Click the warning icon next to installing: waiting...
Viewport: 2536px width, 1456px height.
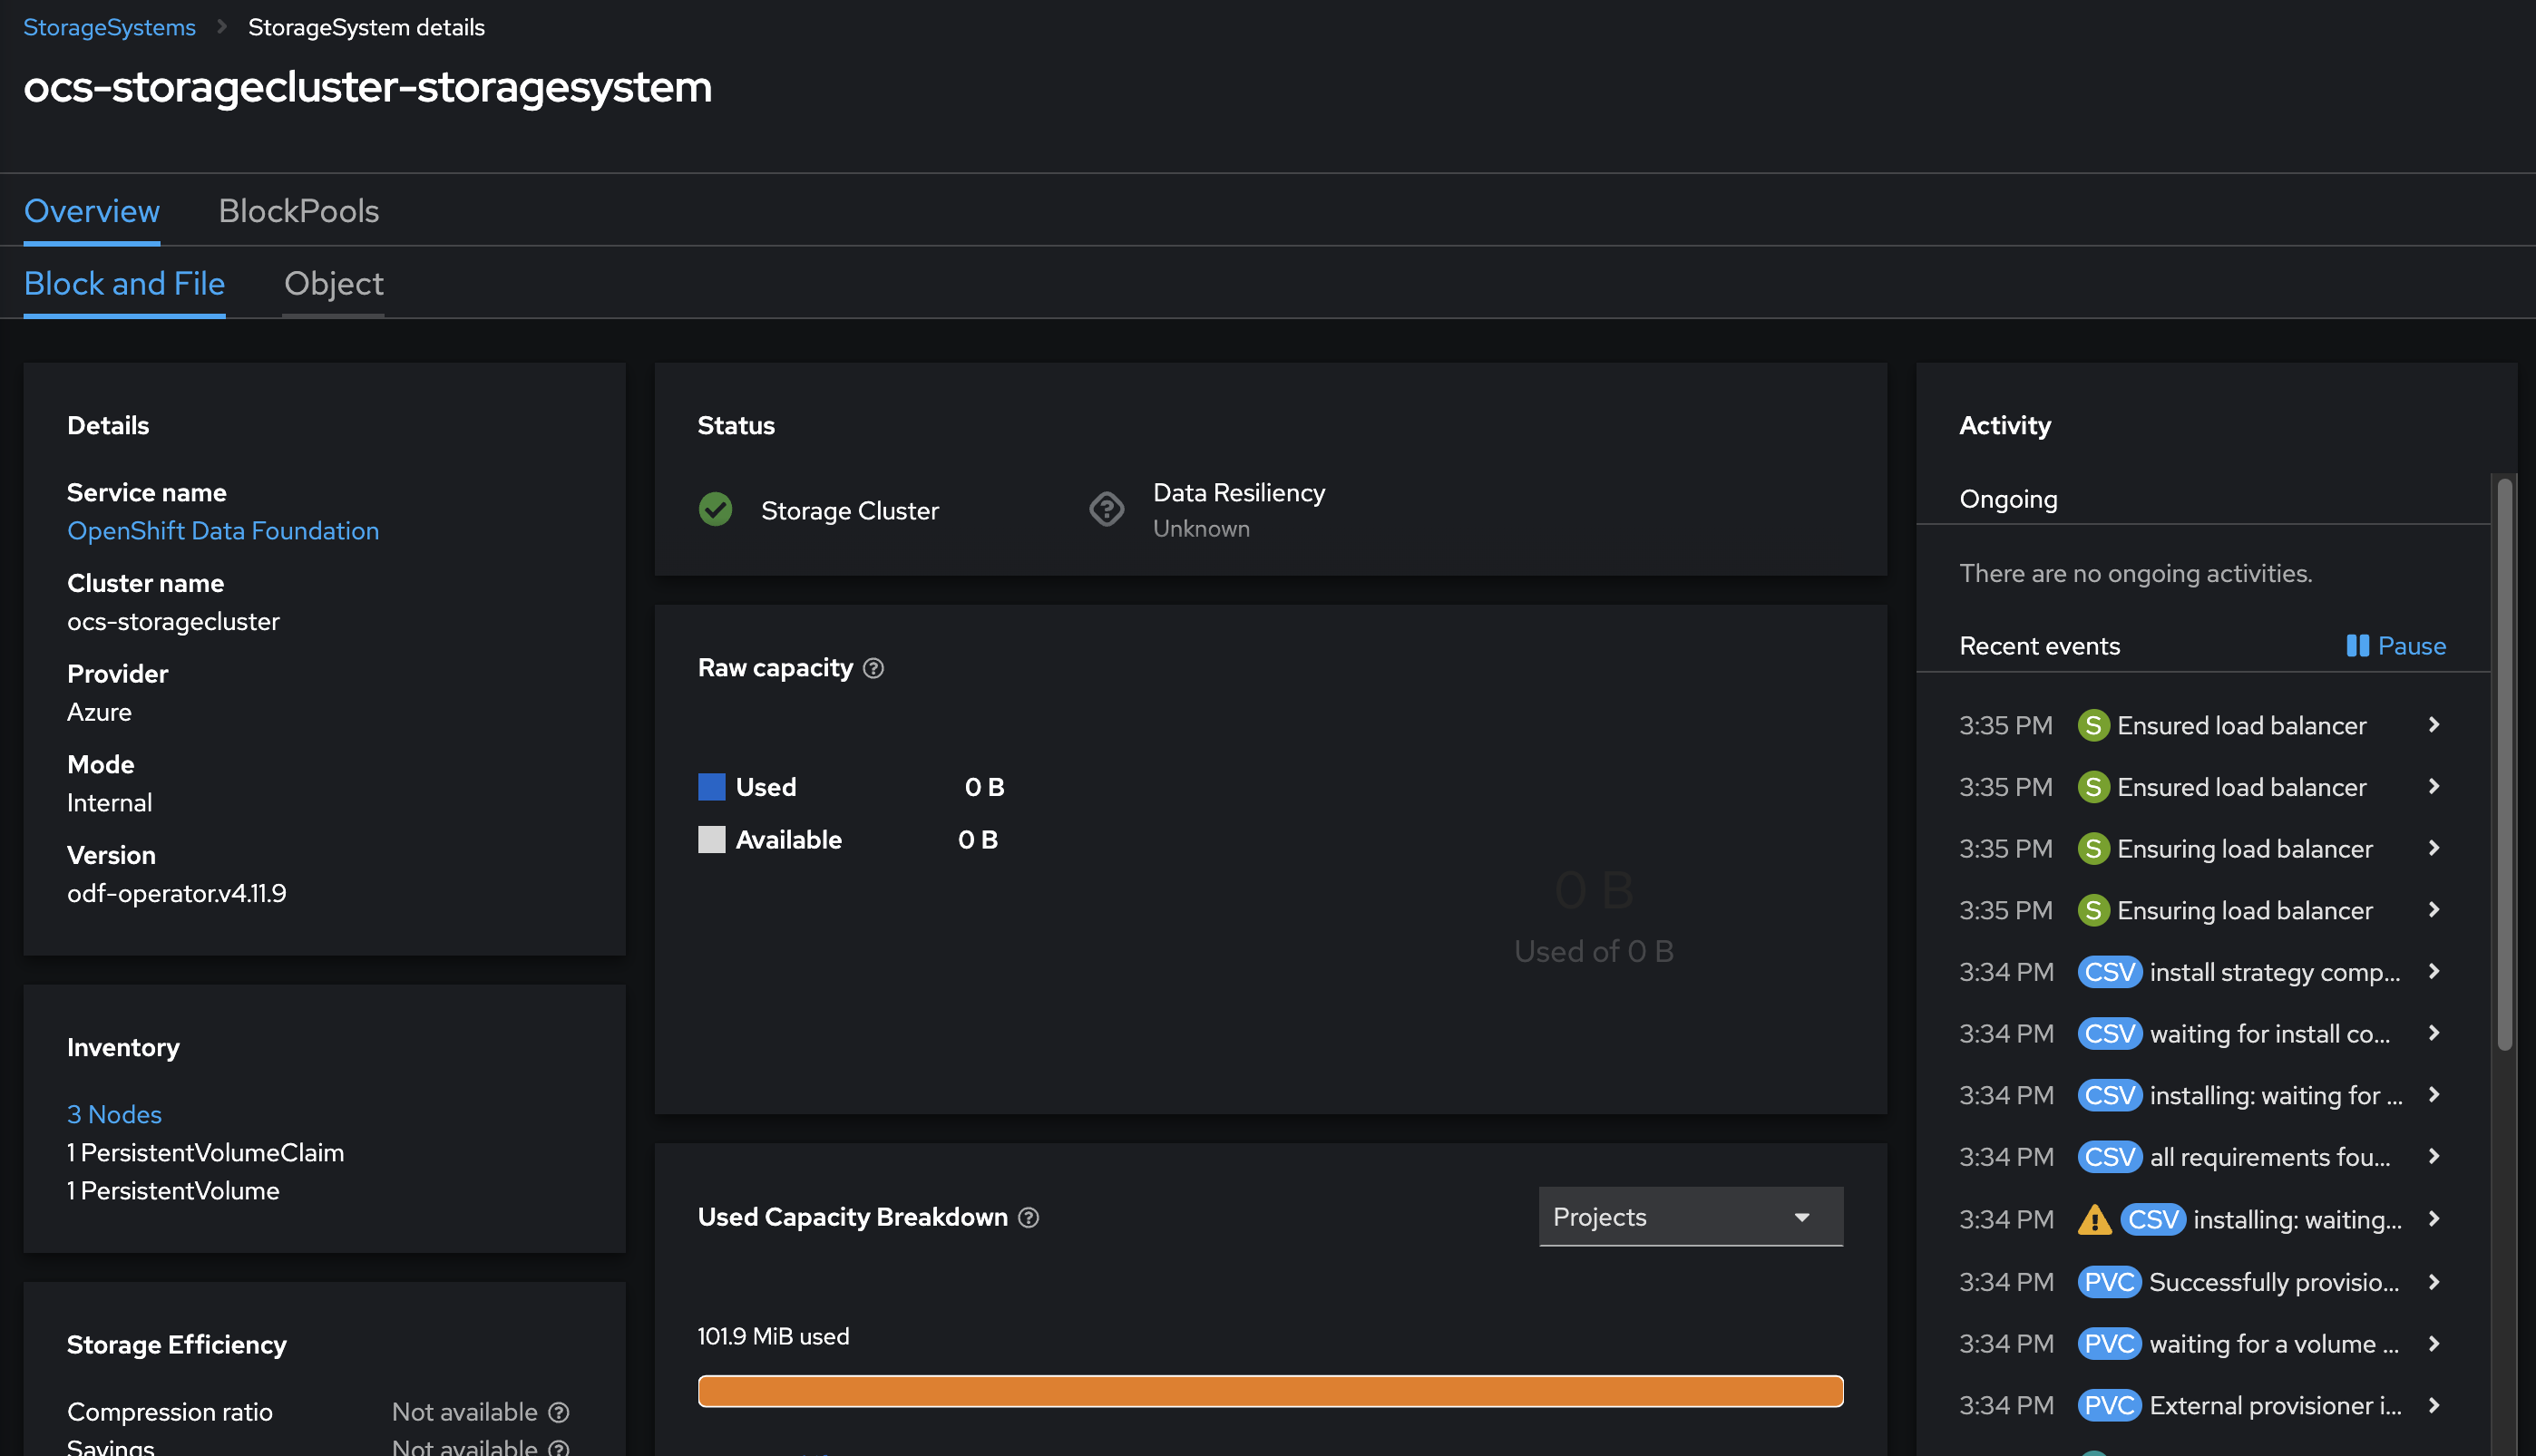2092,1221
